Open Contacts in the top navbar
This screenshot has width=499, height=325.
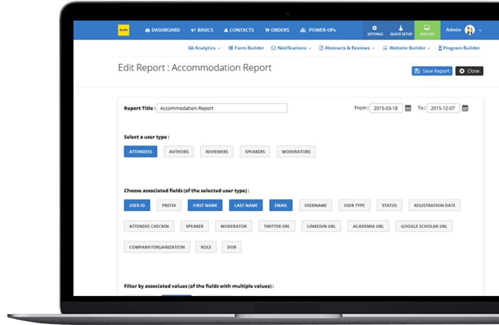pos(239,30)
